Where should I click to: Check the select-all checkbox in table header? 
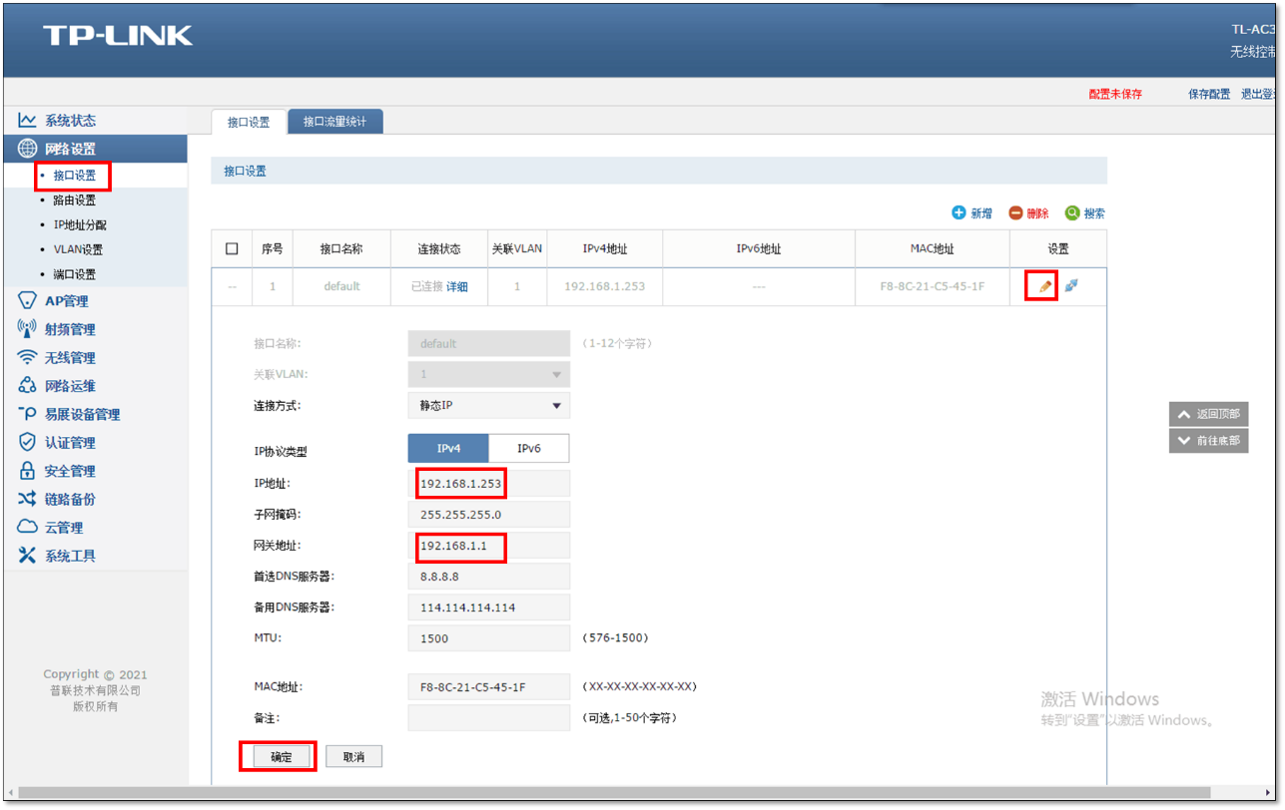point(230,247)
